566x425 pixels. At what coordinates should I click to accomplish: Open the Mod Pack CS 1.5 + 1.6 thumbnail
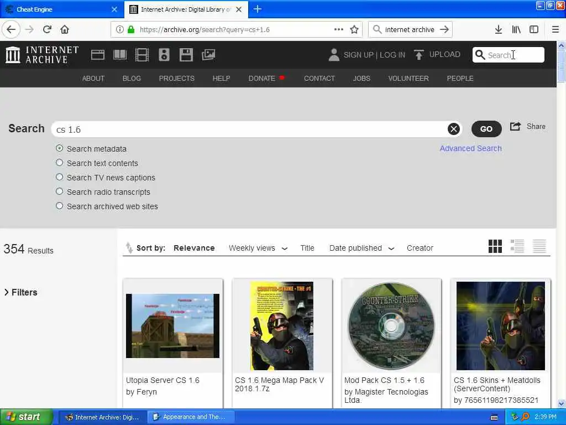coord(391,325)
